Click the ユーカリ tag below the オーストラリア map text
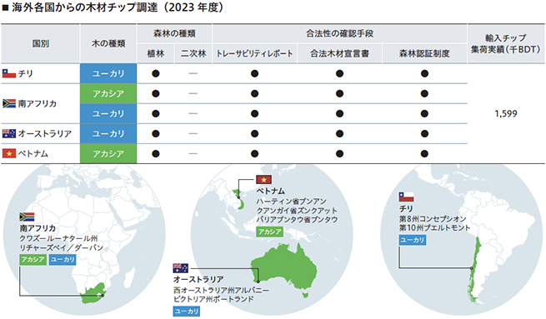This screenshot has height=319, width=546. click(x=187, y=311)
